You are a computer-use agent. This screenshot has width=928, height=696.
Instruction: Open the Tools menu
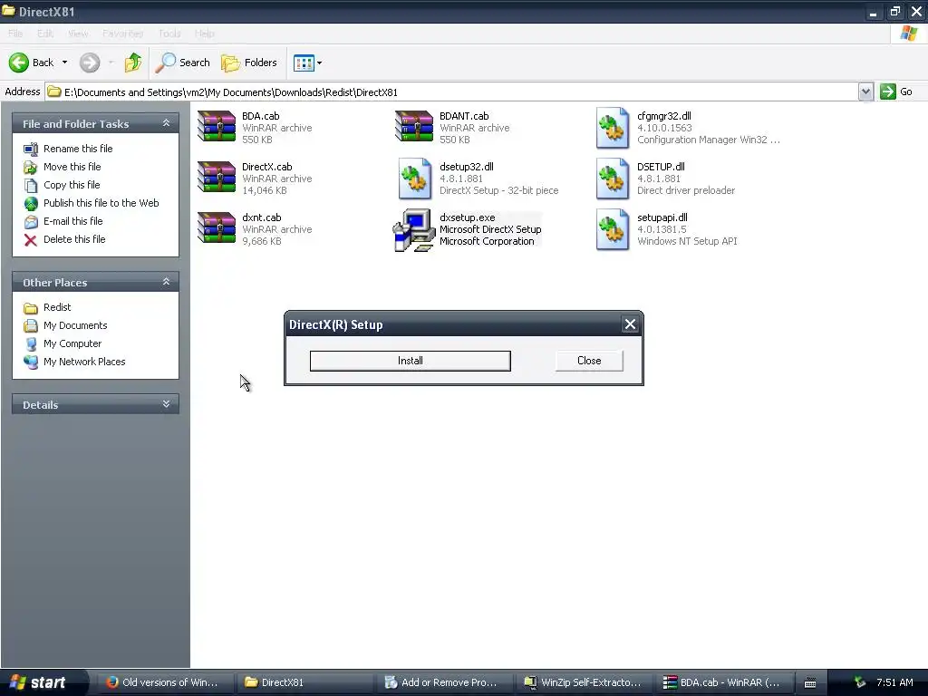pos(169,34)
